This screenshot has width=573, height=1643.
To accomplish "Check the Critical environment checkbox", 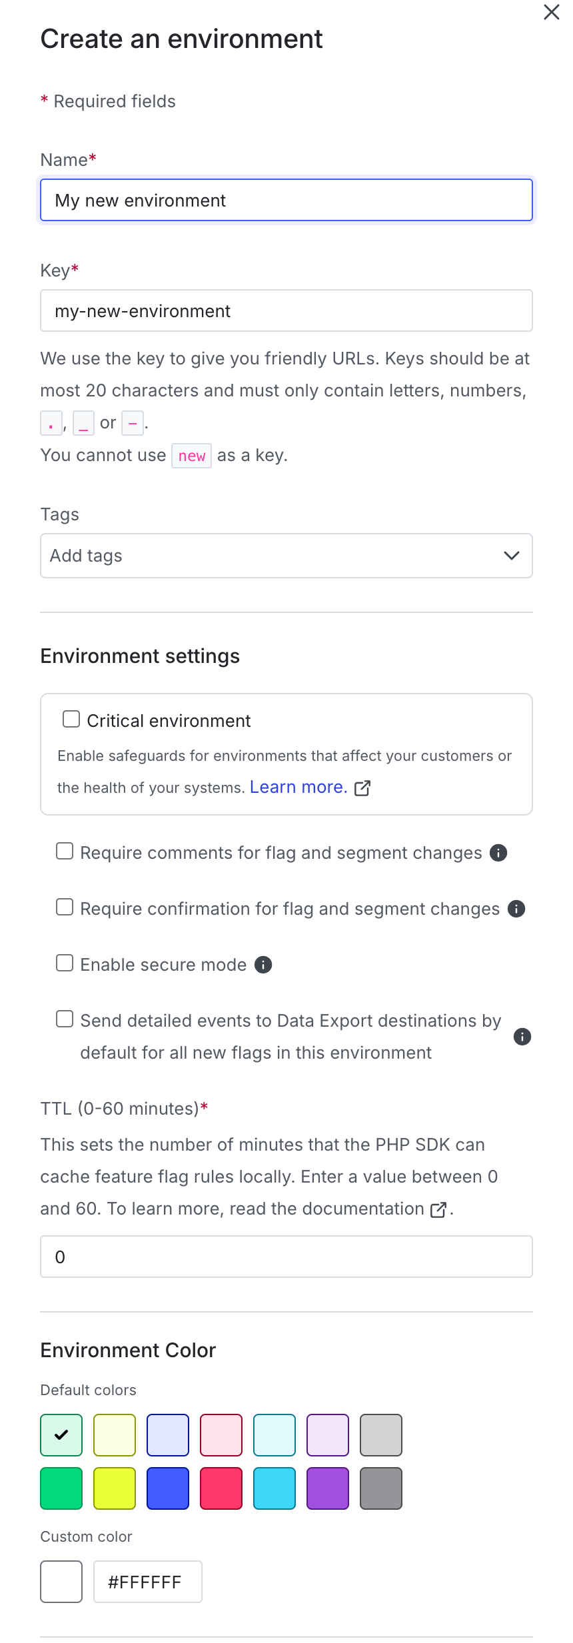I will coord(71,719).
